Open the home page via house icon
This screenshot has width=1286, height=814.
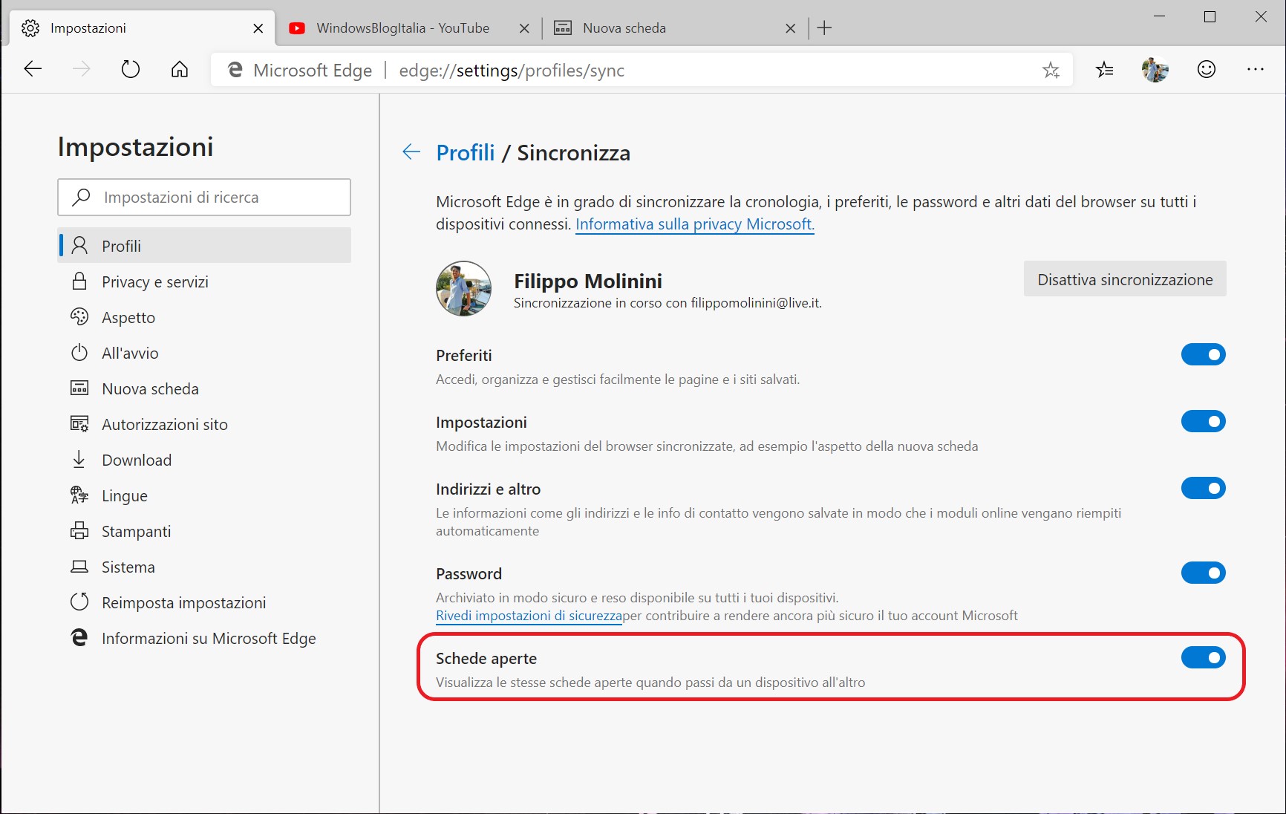point(180,70)
